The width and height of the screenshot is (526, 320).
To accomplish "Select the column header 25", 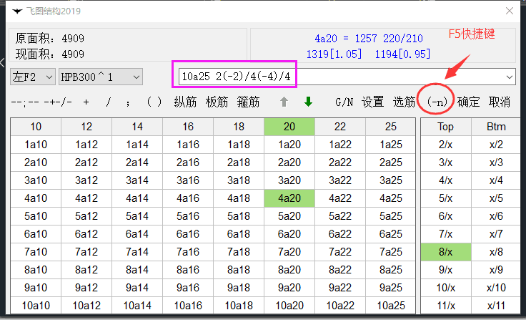I will click(390, 127).
